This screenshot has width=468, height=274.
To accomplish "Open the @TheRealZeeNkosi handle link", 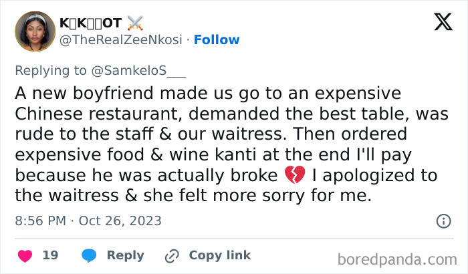I will click(121, 40).
